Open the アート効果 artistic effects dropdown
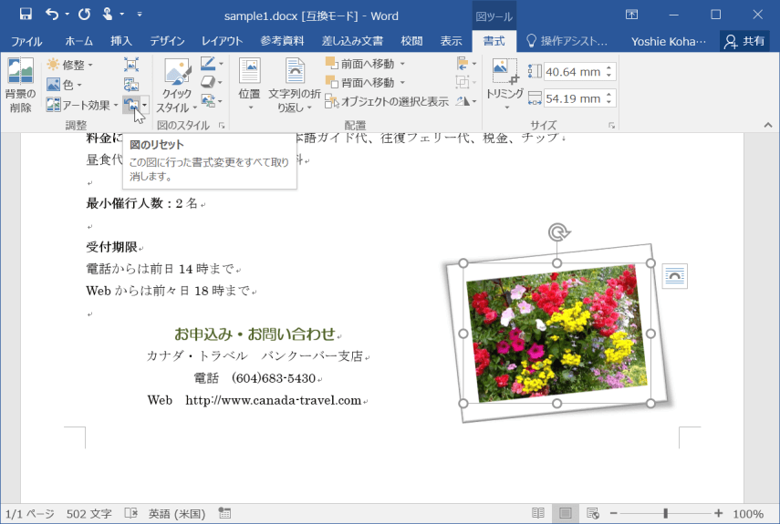 (x=82, y=105)
